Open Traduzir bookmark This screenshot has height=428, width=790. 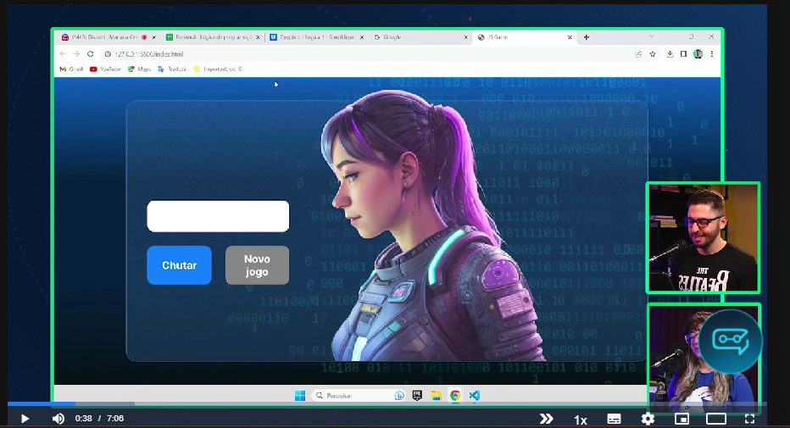click(172, 69)
